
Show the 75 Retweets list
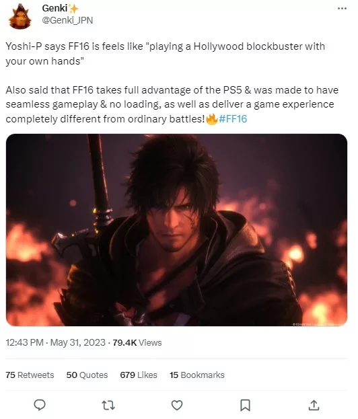pyautogui.click(x=30, y=375)
